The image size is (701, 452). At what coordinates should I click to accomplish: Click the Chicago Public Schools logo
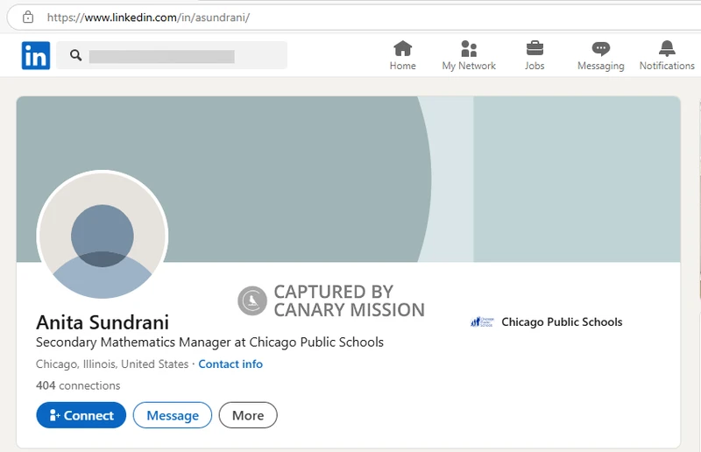482,321
